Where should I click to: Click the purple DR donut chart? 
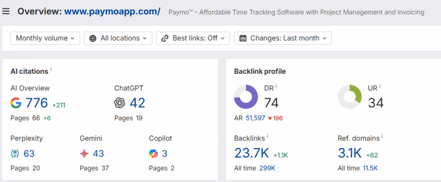point(245,96)
